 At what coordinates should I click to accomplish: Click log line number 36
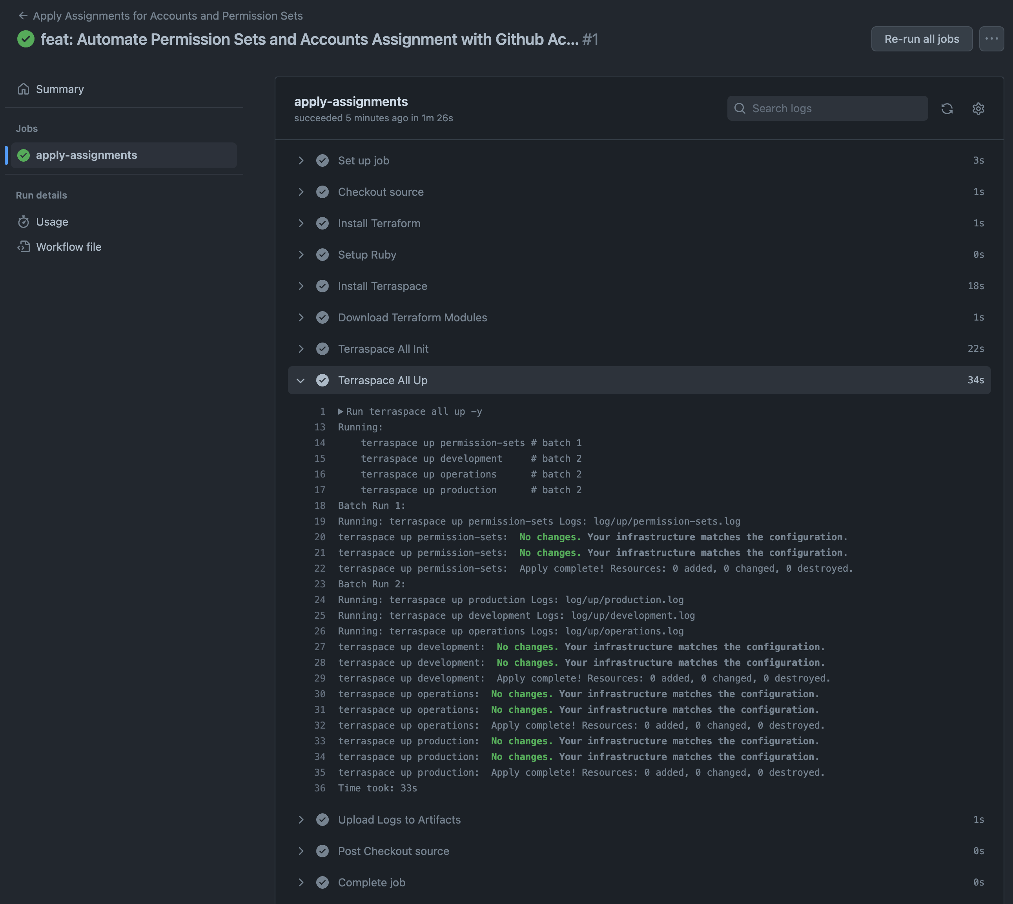pos(319,788)
